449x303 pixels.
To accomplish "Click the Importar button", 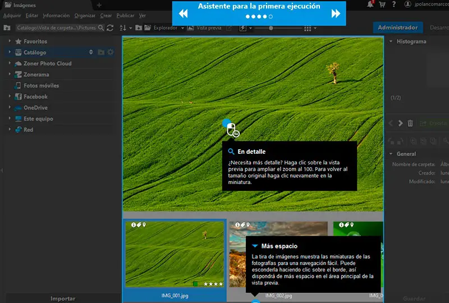I will 63,299.
